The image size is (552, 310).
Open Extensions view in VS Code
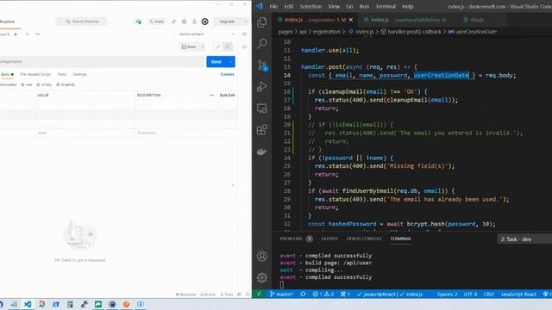[x=261, y=130]
